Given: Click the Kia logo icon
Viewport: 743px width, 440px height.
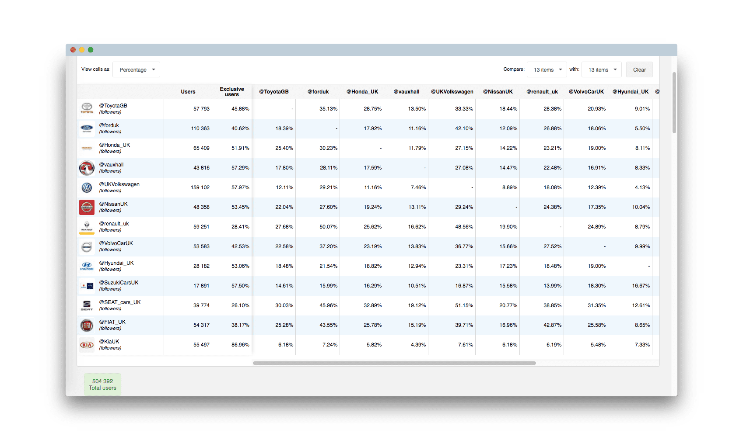Looking at the screenshot, I should (x=87, y=345).
